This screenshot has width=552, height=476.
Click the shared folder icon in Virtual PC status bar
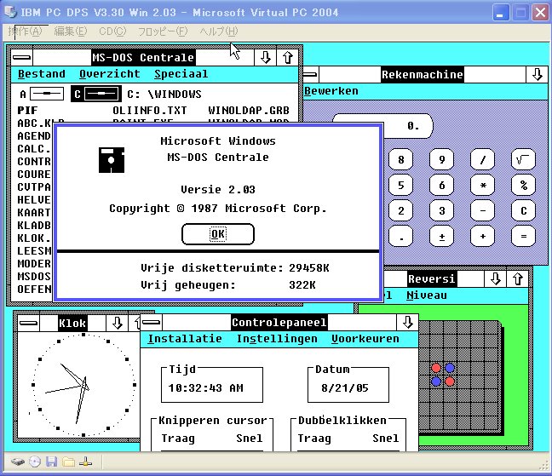[x=69, y=462]
